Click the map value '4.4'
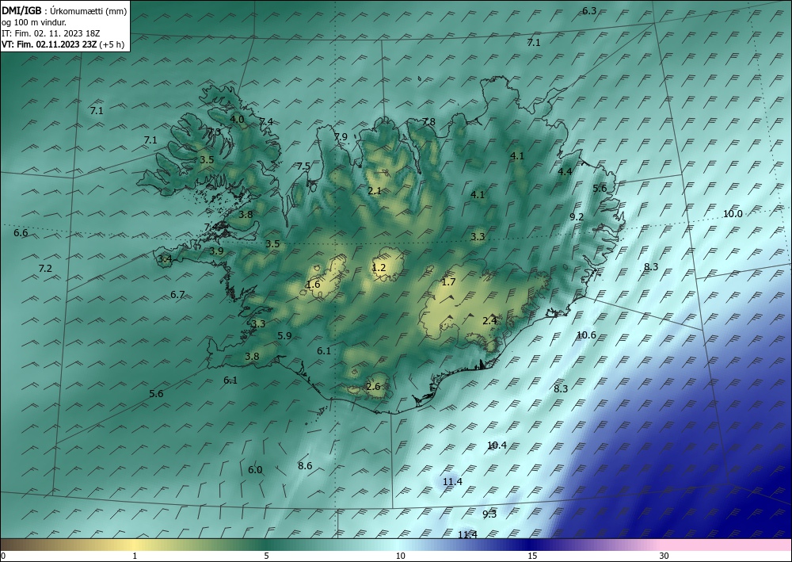Image resolution: width=792 pixels, height=562 pixels. coord(565,171)
